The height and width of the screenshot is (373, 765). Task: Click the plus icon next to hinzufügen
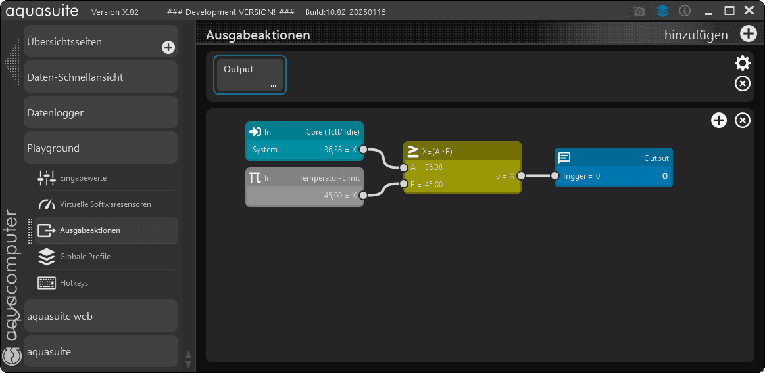click(748, 34)
